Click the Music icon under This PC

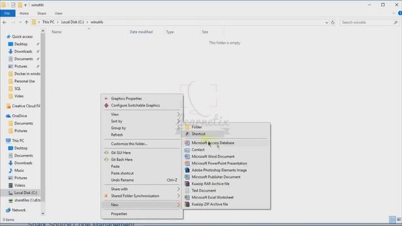point(11,170)
